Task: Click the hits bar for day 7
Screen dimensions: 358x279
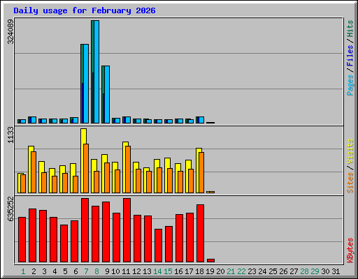Action: coord(82,63)
